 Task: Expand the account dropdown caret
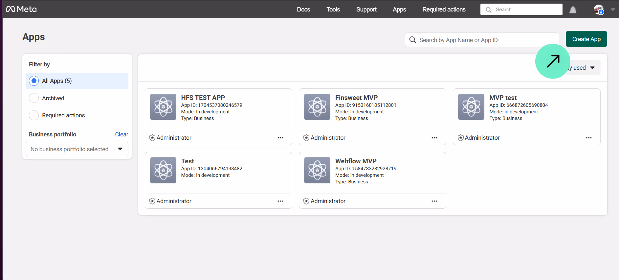click(x=613, y=10)
